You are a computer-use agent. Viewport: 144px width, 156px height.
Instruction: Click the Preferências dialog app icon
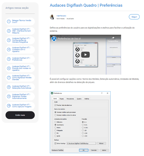pyautogui.click(x=52, y=93)
